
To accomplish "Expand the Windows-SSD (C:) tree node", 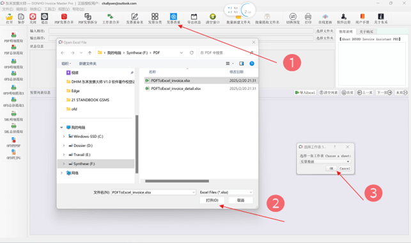I will 64,136.
